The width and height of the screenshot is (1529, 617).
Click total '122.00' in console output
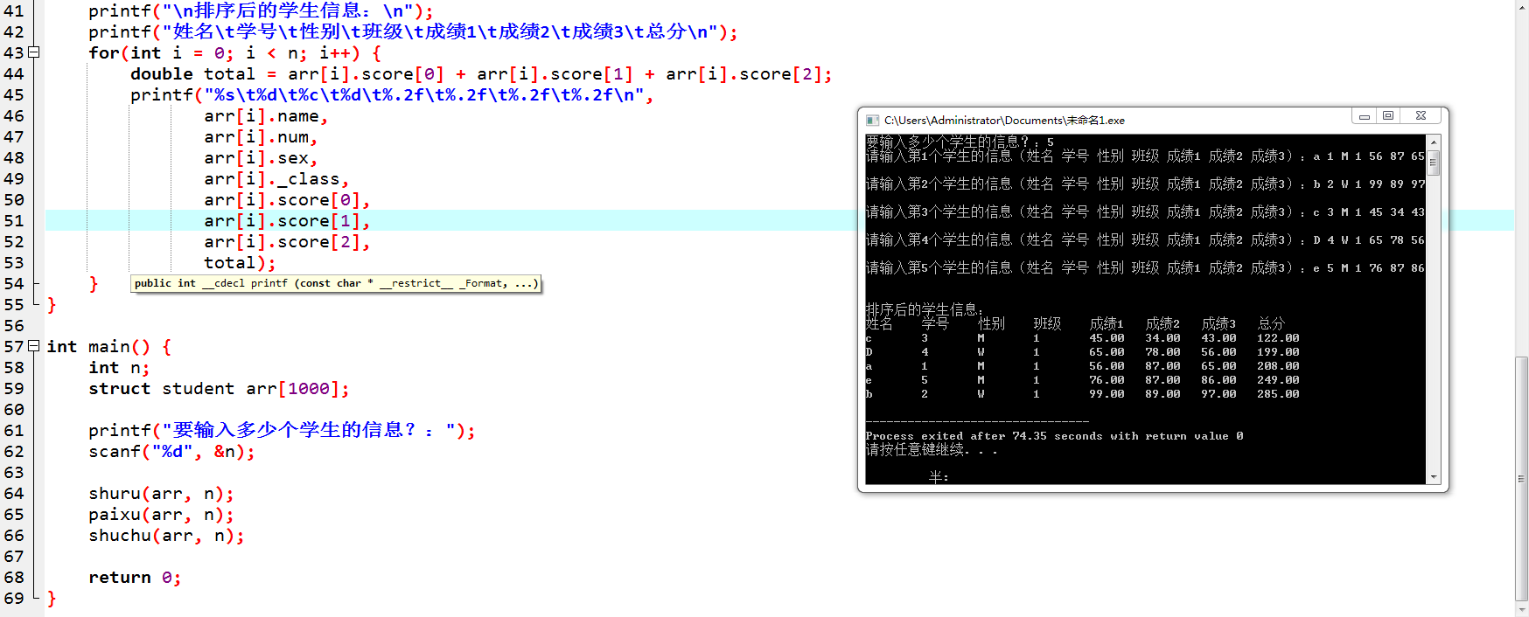click(x=1278, y=337)
